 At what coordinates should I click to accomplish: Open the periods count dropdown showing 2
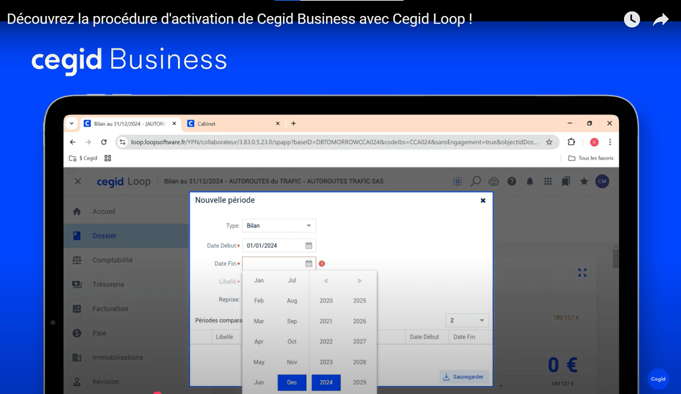click(x=467, y=320)
